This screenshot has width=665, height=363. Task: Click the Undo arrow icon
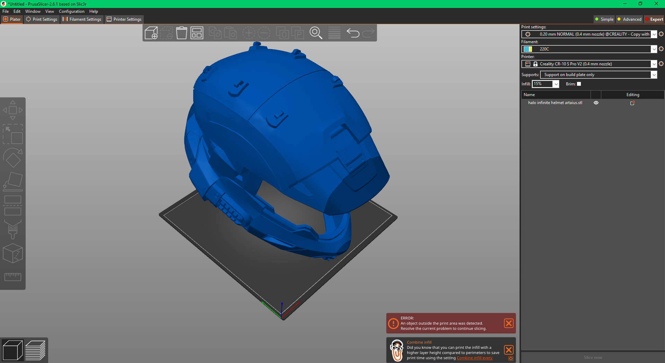(353, 33)
